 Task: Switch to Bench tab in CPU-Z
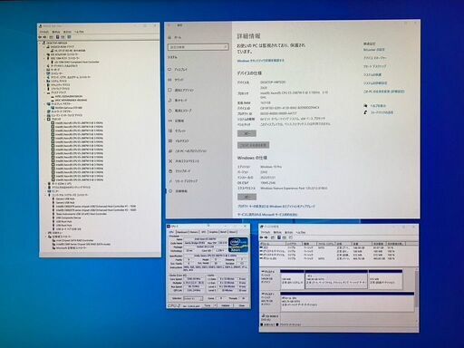pyautogui.click(x=224, y=232)
